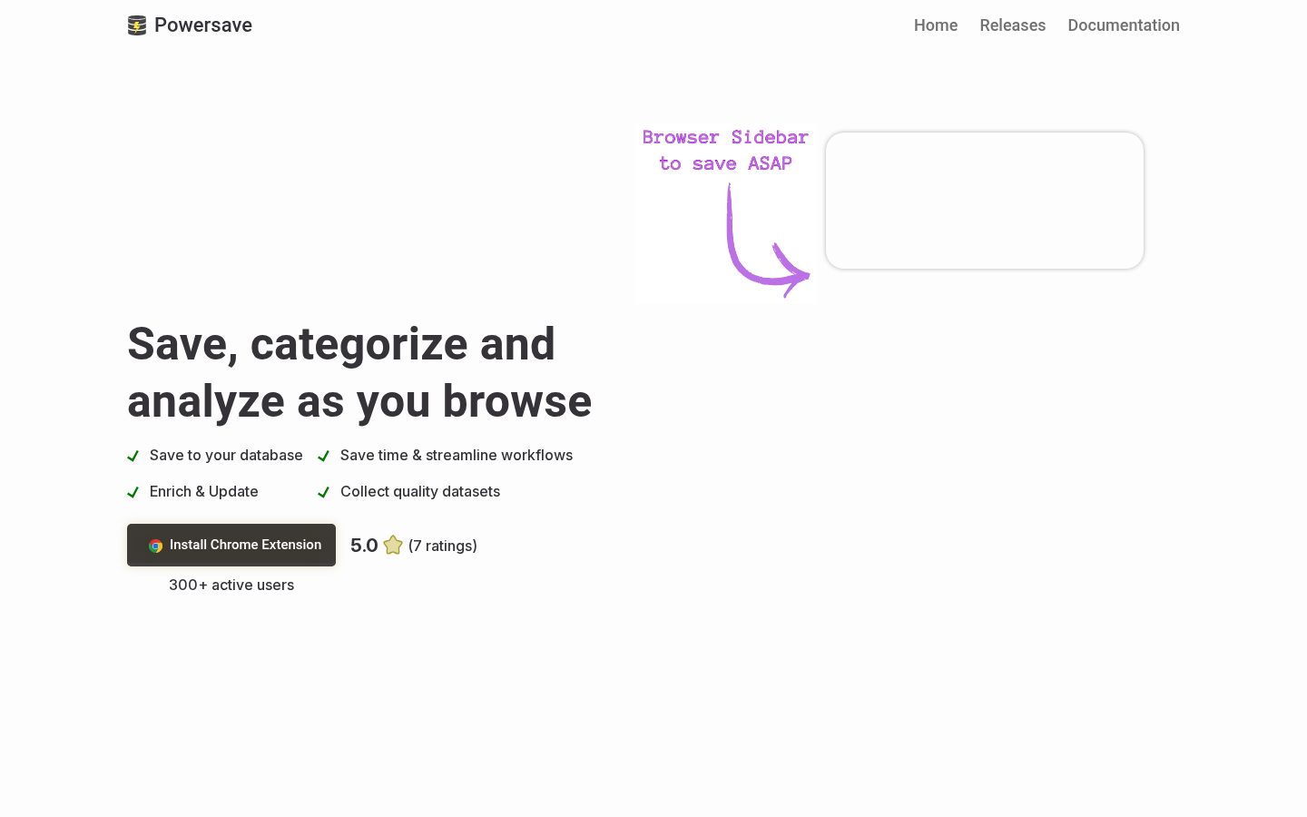
Task: Open the Documentation page
Action: pos(1124,25)
